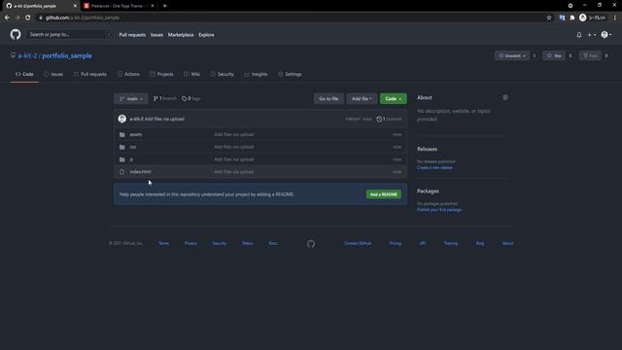Open the user avatar menu
This screenshot has height=350, width=622.
point(606,35)
